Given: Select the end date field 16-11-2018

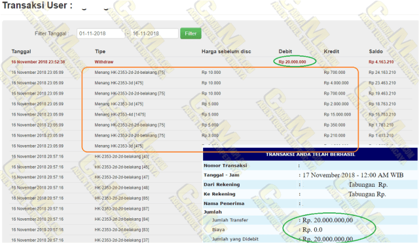Looking at the screenshot, I should point(155,33).
